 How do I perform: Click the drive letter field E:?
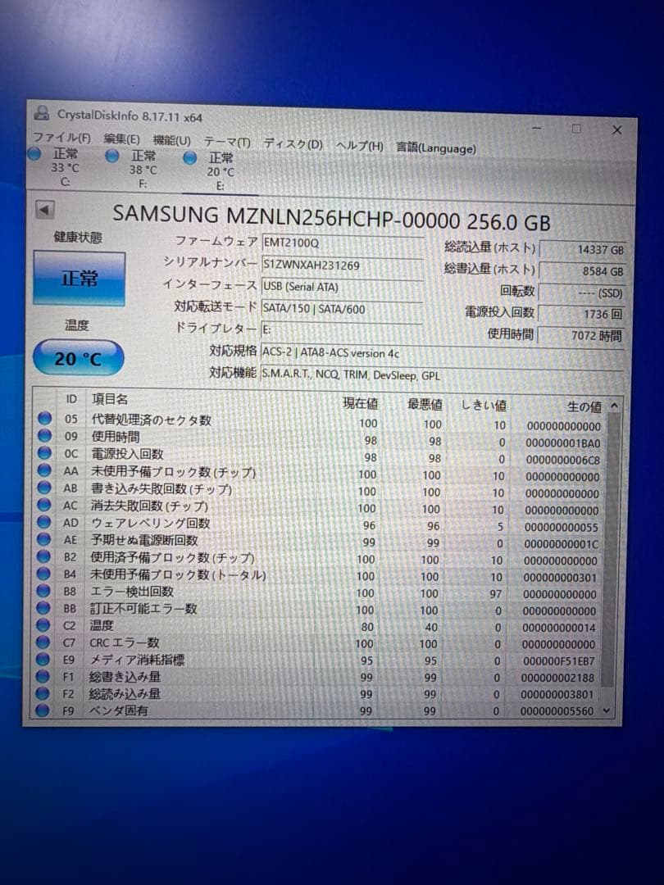pyautogui.click(x=342, y=330)
